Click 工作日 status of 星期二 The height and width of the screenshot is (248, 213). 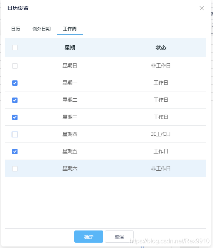pos(161,100)
